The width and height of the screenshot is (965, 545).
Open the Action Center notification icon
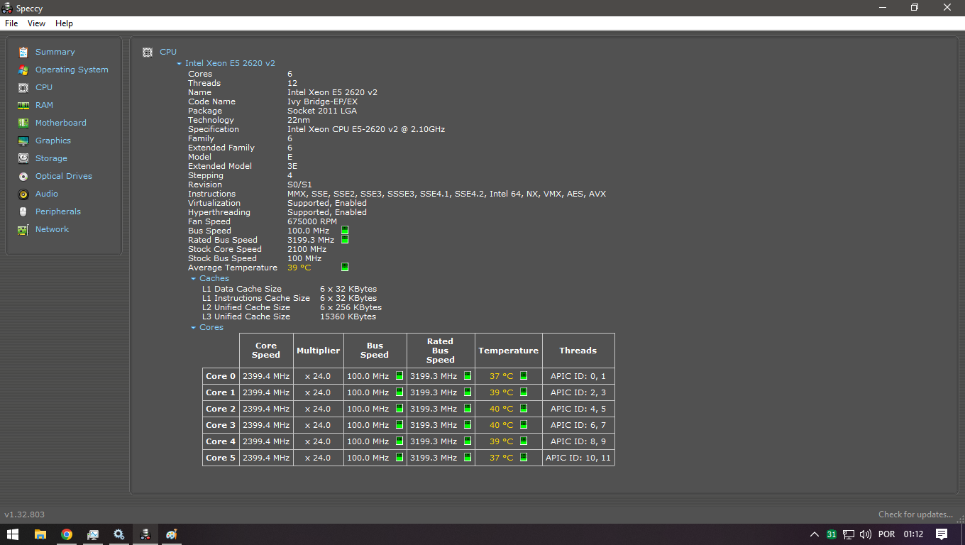pos(942,534)
